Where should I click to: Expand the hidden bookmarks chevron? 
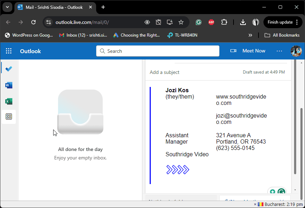[x=250, y=35]
